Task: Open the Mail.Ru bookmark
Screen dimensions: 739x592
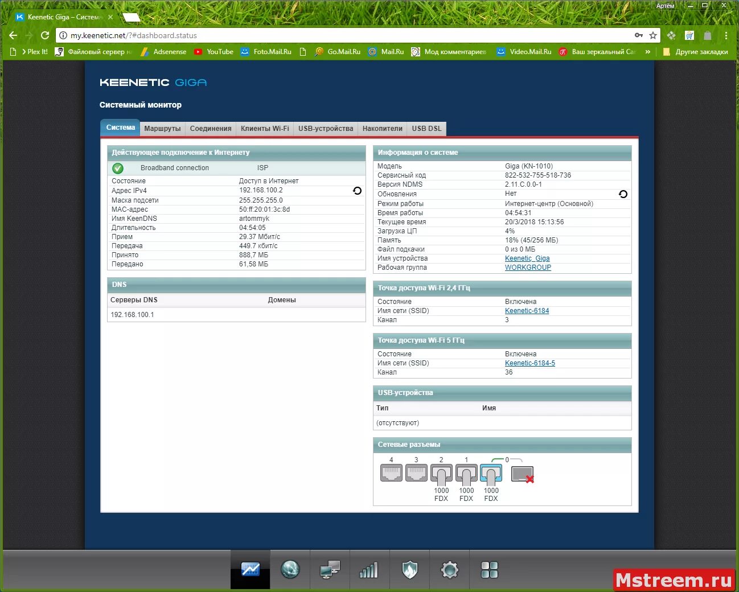Action: tap(385, 52)
